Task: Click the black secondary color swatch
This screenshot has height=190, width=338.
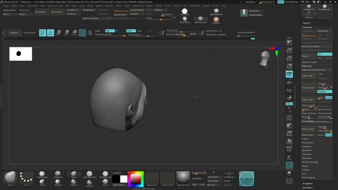Action: click(116, 179)
